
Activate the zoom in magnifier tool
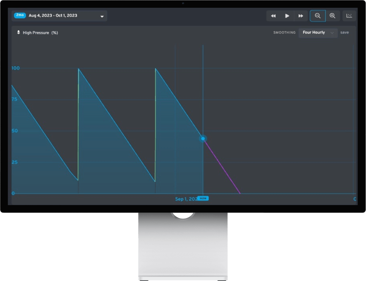coord(332,16)
